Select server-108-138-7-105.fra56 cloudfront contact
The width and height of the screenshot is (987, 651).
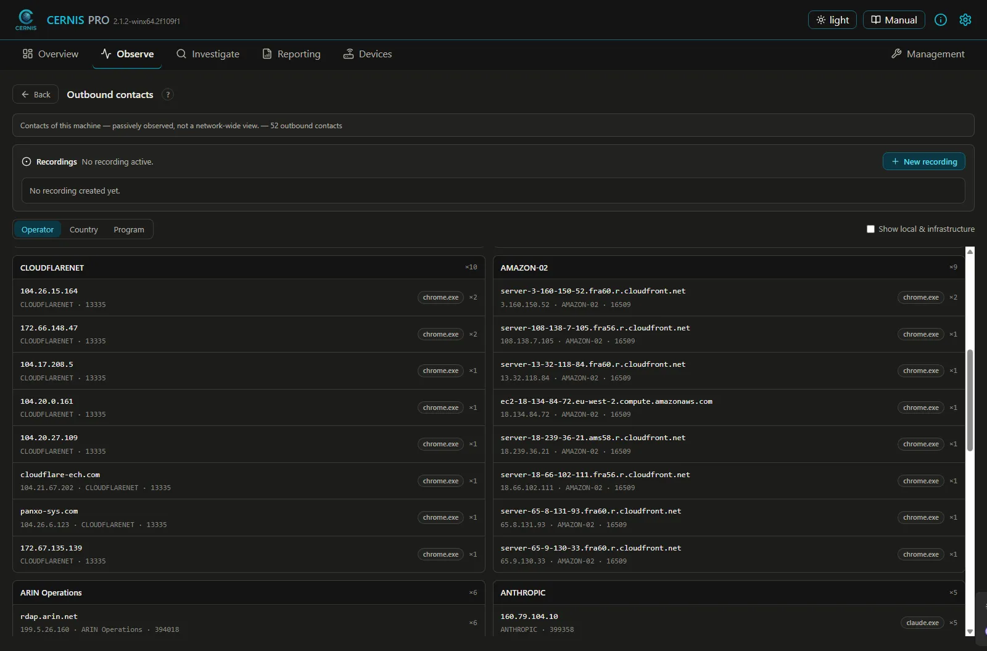[x=729, y=334]
